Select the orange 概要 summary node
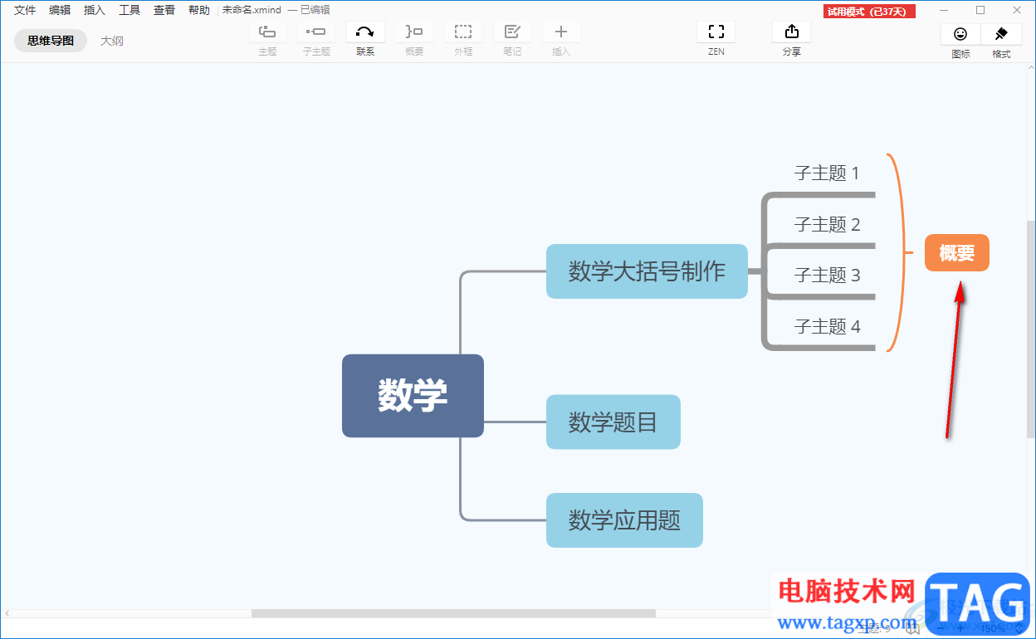The width and height of the screenshot is (1036, 639). point(957,253)
